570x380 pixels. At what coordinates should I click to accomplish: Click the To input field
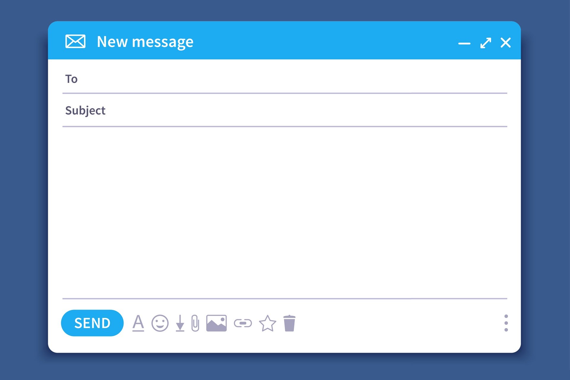click(285, 79)
